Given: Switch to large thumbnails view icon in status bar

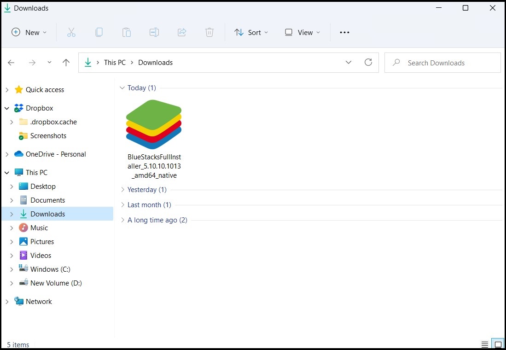Looking at the screenshot, I should 498,344.
